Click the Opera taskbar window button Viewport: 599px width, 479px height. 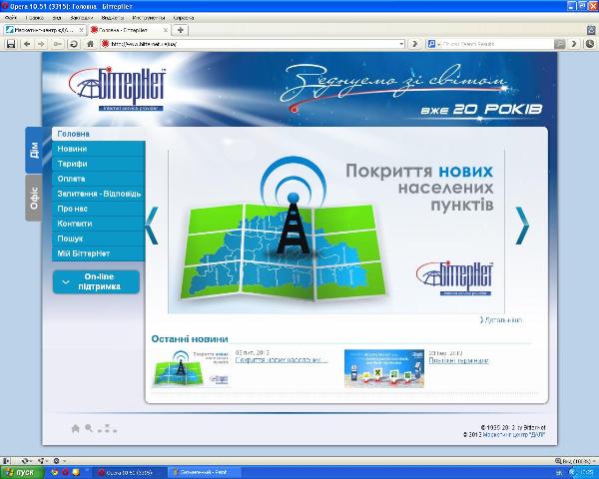[130, 472]
